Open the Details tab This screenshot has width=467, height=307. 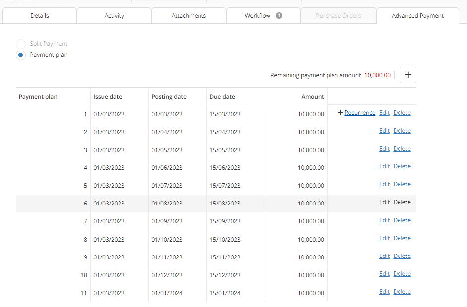pyautogui.click(x=40, y=16)
